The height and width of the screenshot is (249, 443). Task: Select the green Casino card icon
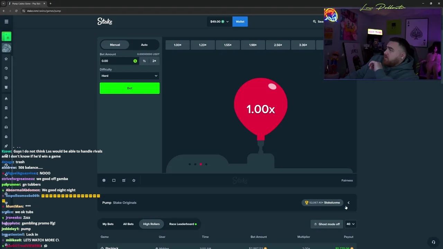(x=7, y=36)
